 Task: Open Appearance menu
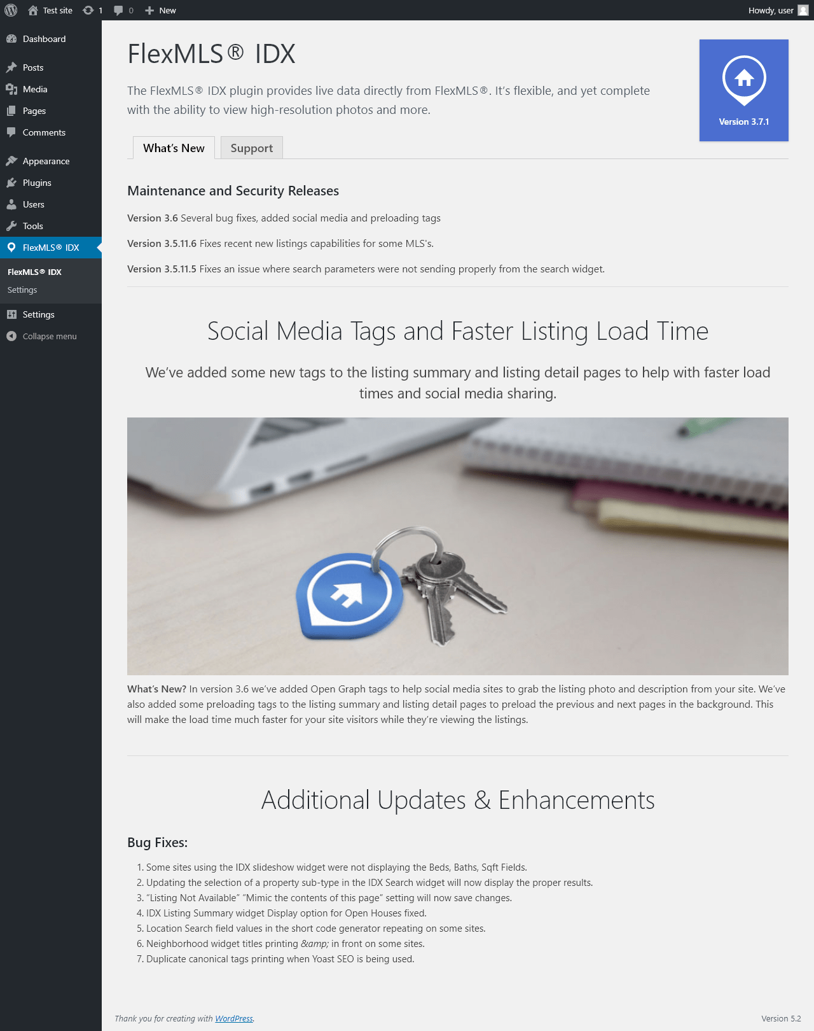[51, 161]
